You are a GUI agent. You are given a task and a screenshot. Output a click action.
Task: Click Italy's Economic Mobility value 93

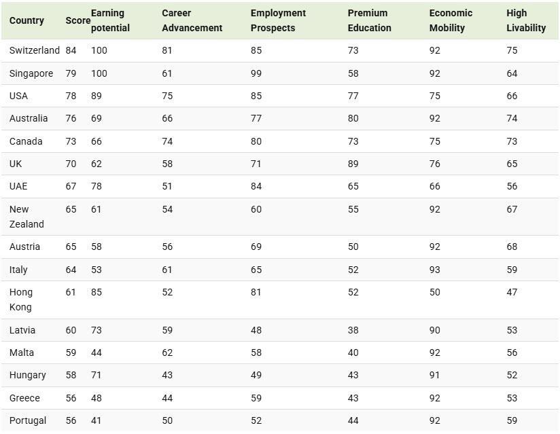(435, 270)
